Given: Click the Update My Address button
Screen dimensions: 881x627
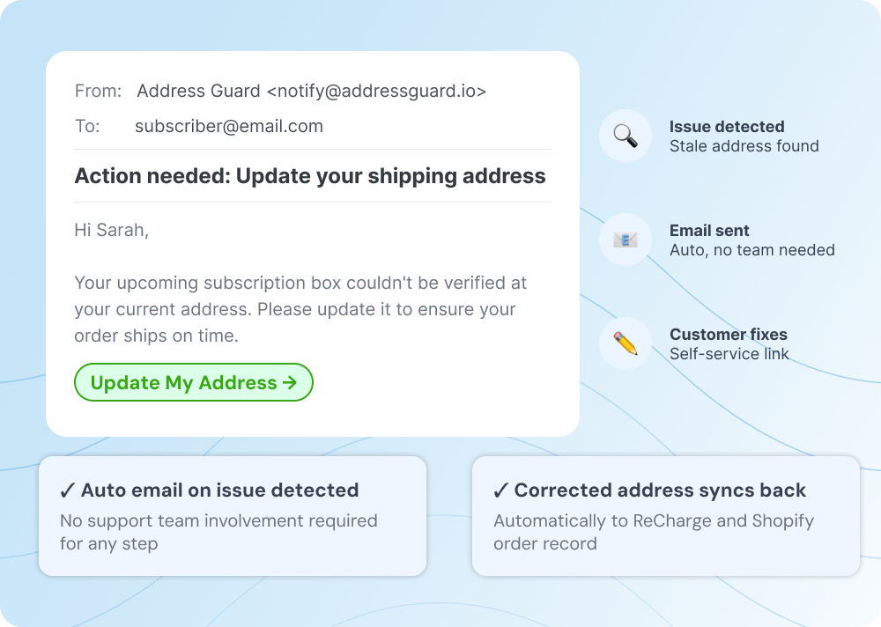Looking at the screenshot, I should [x=194, y=383].
